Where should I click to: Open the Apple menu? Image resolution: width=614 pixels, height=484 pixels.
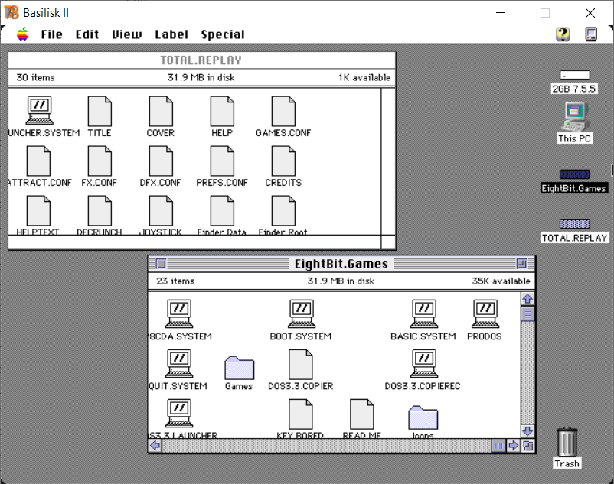pos(23,34)
